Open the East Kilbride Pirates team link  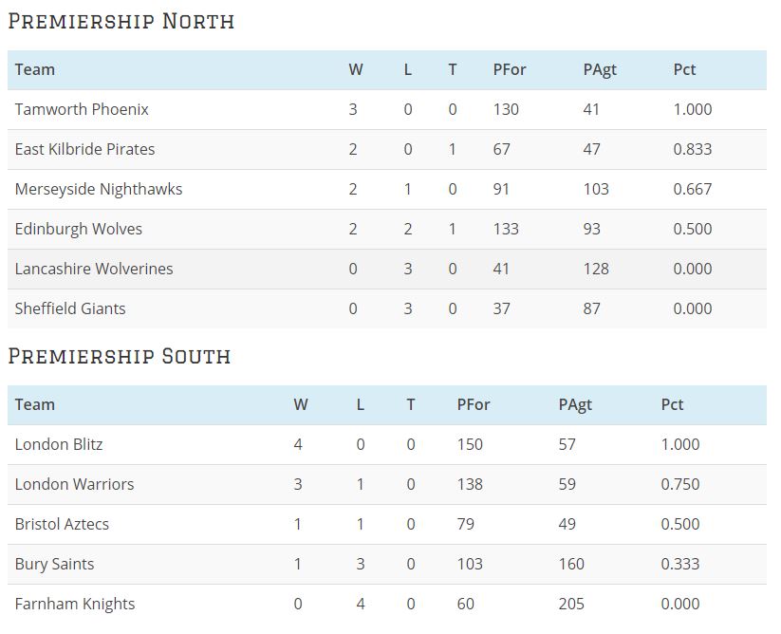tap(84, 149)
